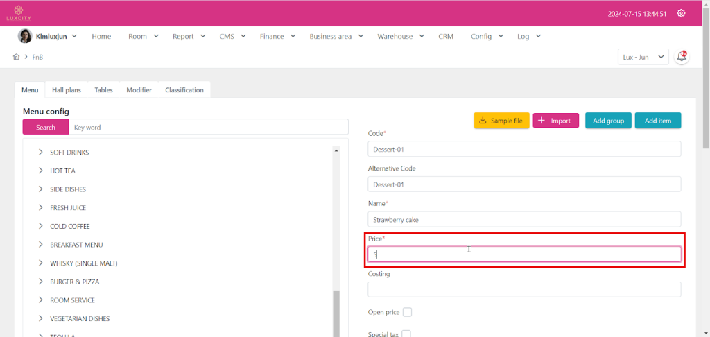Click the notification bell icon
Viewport: 710px width, 337px height.
[682, 57]
